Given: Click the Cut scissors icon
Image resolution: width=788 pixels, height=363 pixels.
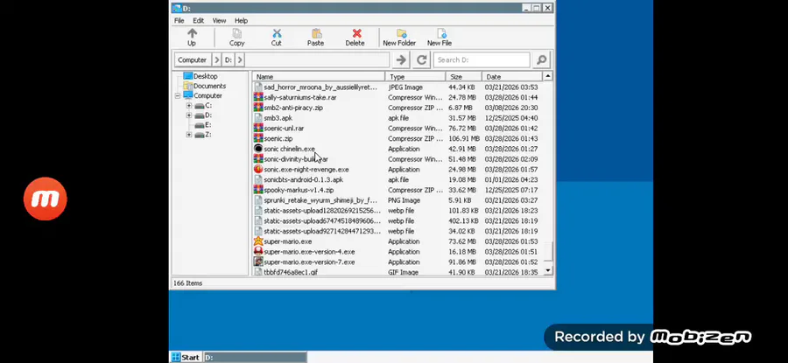Looking at the screenshot, I should coord(277,33).
